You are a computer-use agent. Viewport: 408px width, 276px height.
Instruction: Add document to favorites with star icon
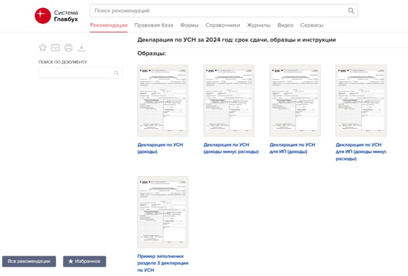(x=42, y=48)
